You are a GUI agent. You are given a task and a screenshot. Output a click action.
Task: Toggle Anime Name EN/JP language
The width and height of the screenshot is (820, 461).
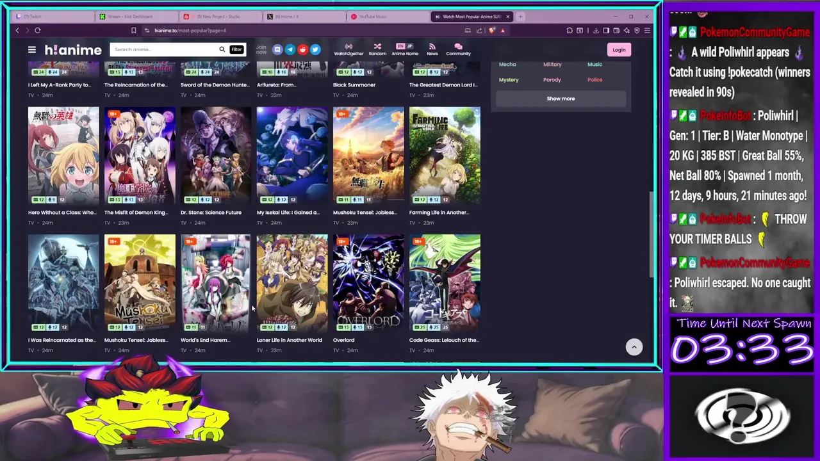point(405,49)
